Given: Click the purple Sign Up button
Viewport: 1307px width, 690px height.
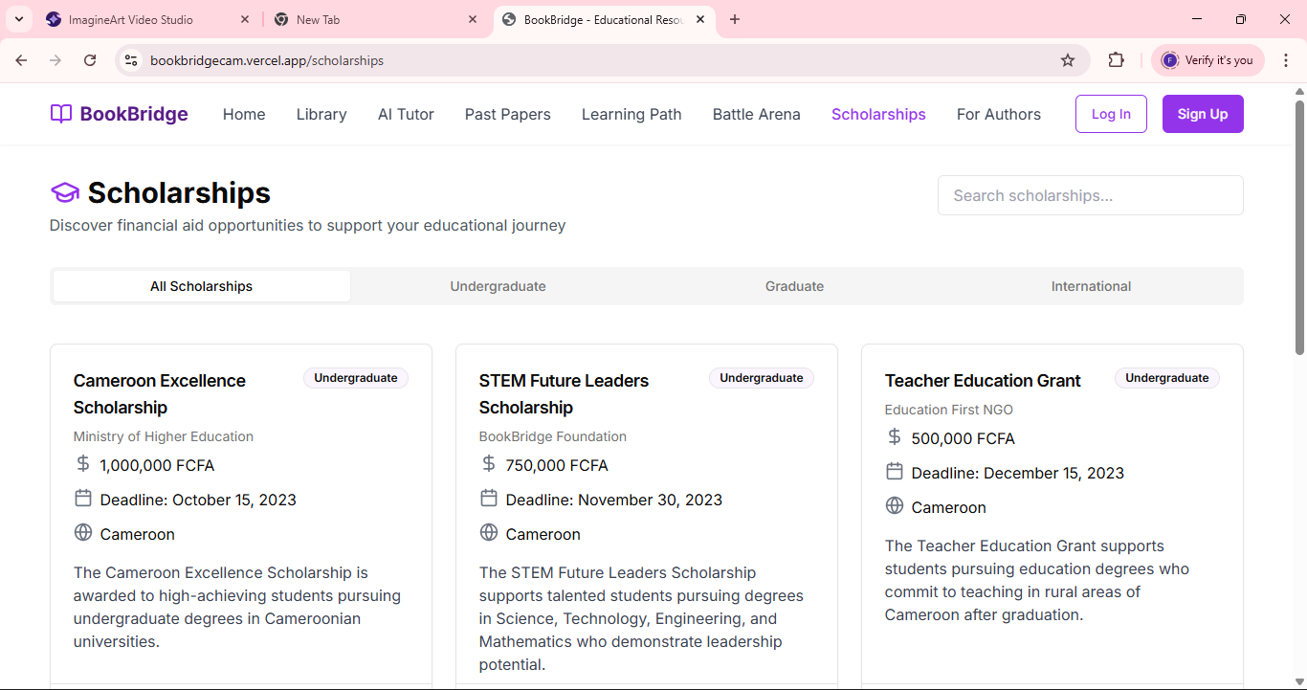Looking at the screenshot, I should pyautogui.click(x=1202, y=114).
